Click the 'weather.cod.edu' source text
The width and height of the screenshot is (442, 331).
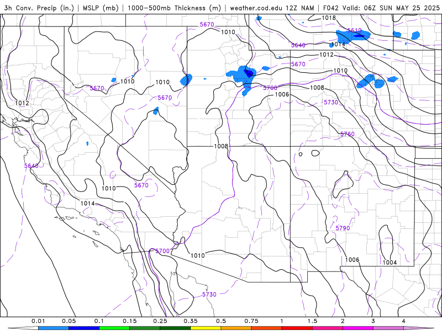(256, 8)
